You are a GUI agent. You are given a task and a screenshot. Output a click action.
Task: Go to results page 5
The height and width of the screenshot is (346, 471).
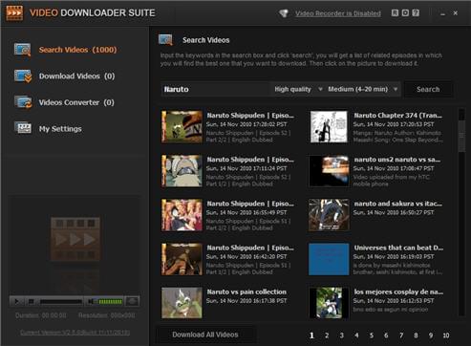coord(372,335)
